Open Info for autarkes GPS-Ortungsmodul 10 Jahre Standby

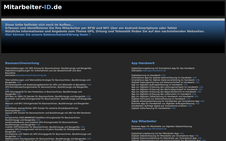click(x=19, y=132)
